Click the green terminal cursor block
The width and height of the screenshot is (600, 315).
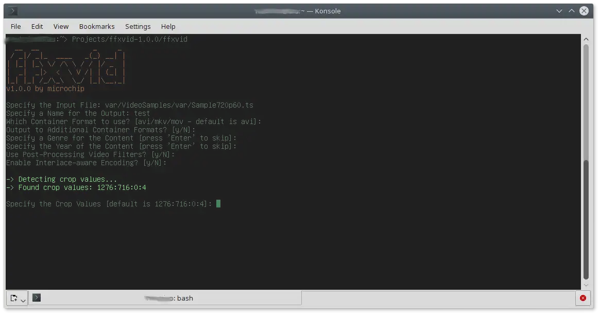point(218,203)
